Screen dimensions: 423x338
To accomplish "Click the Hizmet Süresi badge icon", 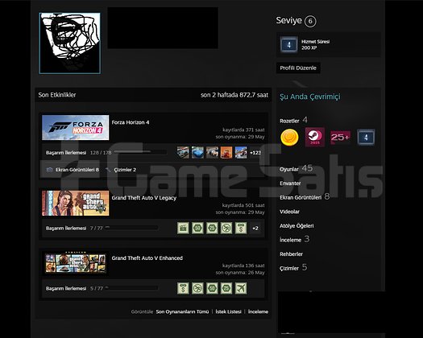I will coord(289,44).
